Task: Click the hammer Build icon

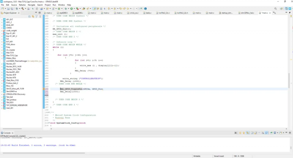Action: (x=23, y=8)
